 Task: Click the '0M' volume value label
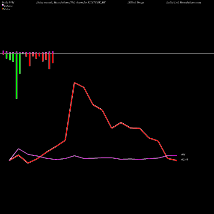tap(183, 155)
